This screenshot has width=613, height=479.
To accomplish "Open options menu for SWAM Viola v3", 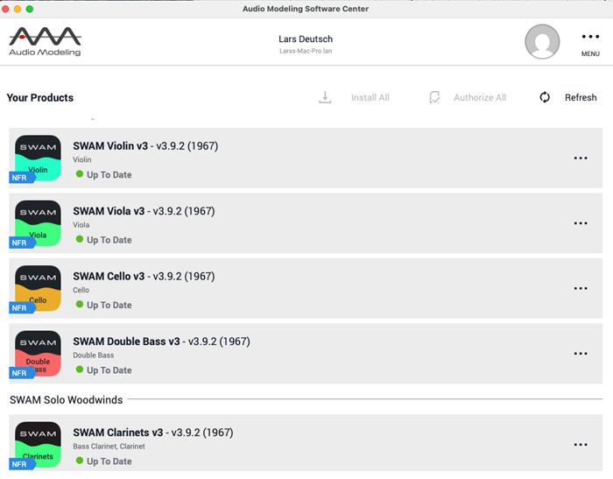I will point(581,223).
